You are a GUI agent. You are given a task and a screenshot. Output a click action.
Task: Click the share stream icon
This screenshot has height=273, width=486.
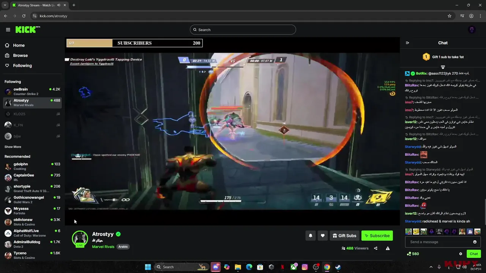click(376, 248)
